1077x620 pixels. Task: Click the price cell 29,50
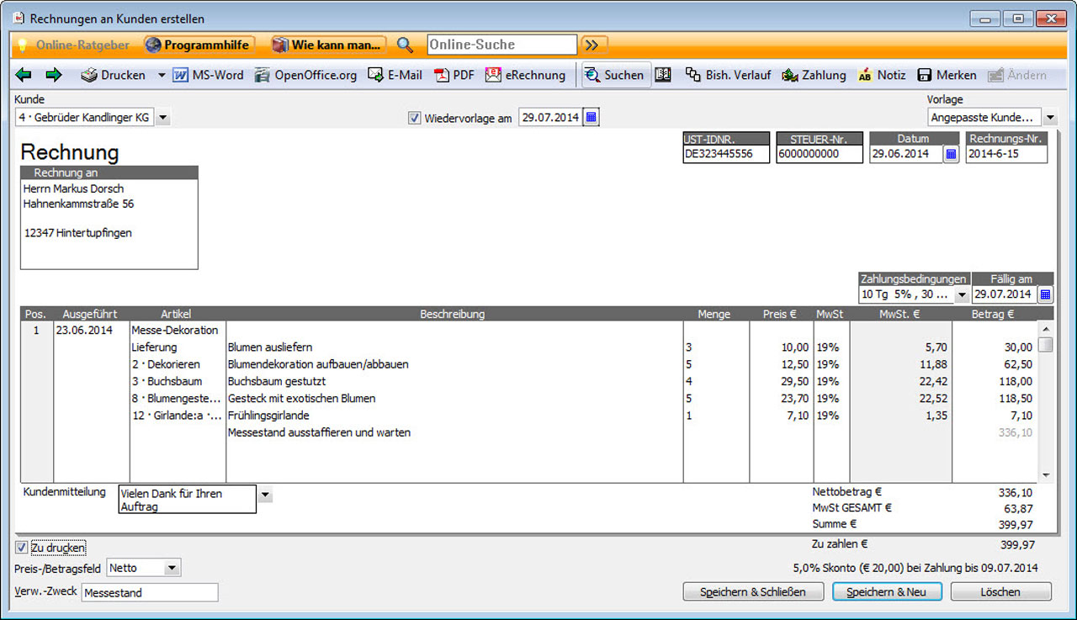click(781, 381)
